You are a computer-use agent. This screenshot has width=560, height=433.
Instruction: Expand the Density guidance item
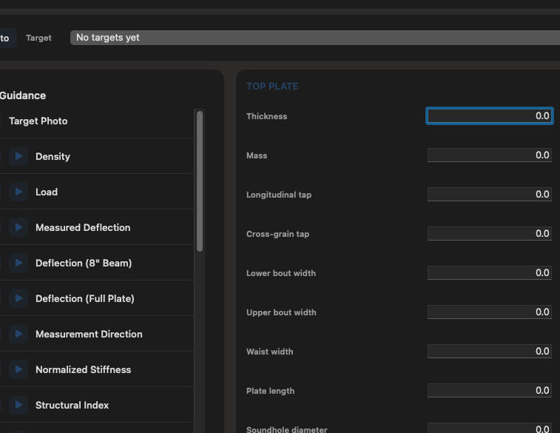click(x=18, y=156)
